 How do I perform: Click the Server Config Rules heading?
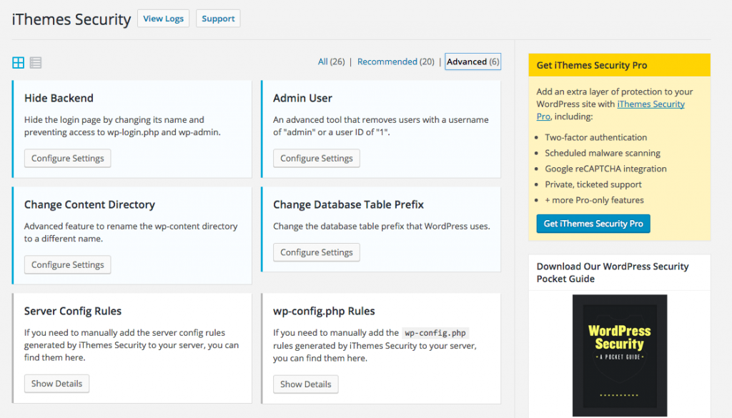[73, 312]
